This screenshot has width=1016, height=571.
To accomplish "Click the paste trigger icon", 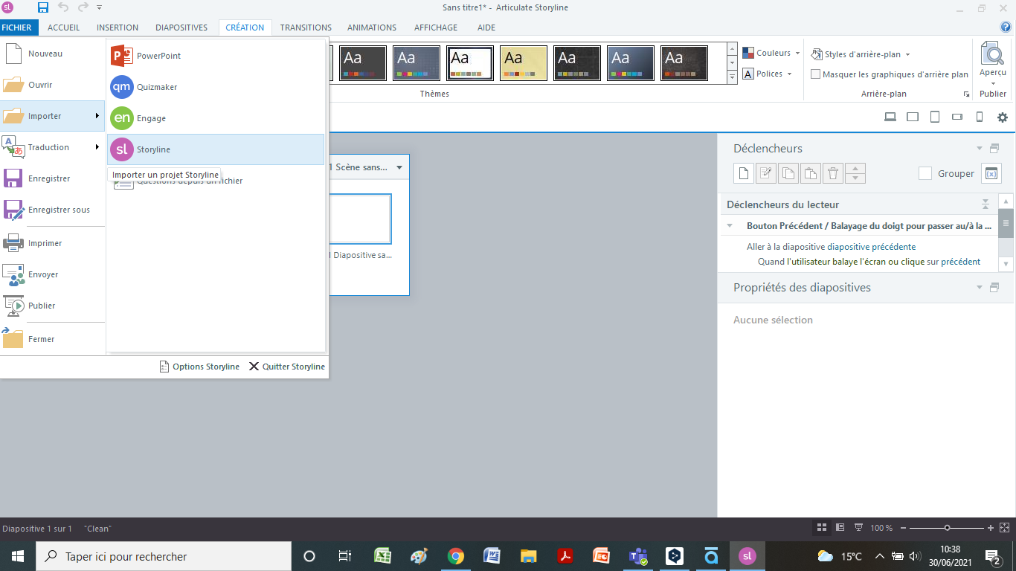I will (811, 173).
